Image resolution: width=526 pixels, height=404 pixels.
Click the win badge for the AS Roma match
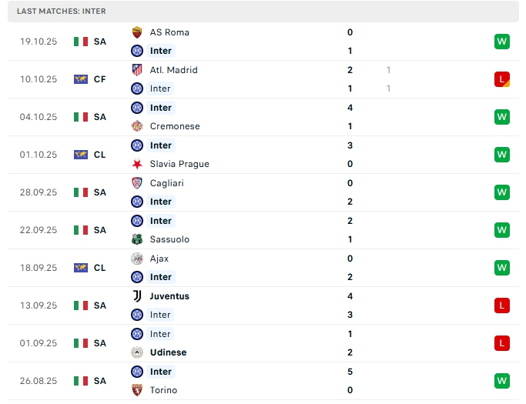502,42
